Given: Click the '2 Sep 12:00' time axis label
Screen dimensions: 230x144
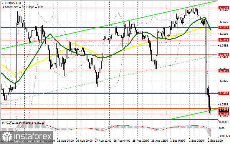Looking at the screenshot, I should [215, 141].
